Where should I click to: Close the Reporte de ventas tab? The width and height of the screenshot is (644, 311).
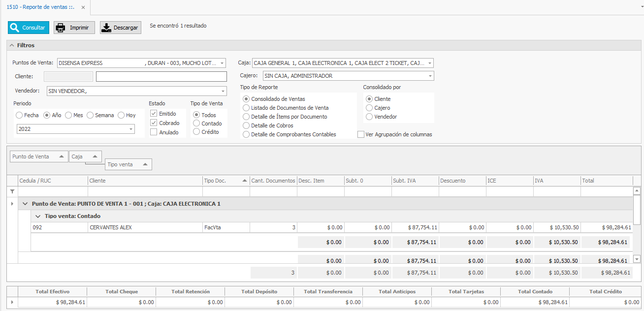[x=83, y=7]
